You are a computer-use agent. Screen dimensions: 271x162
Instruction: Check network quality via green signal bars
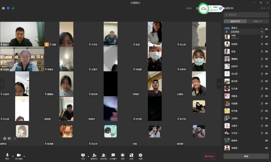(13, 8)
